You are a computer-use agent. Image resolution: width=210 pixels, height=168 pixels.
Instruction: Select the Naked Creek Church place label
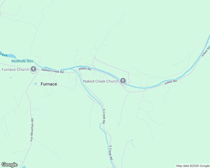(101, 81)
